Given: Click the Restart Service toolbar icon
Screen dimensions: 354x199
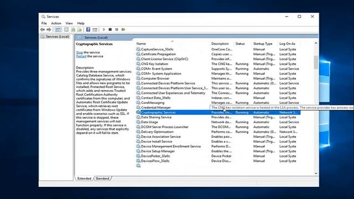Looking at the screenshot, I should (x=123, y=29).
